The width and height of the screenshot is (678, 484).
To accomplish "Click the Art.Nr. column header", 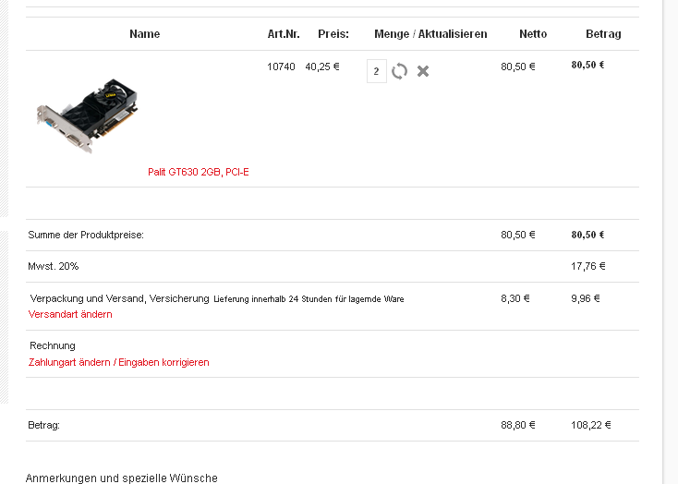I will (x=284, y=34).
